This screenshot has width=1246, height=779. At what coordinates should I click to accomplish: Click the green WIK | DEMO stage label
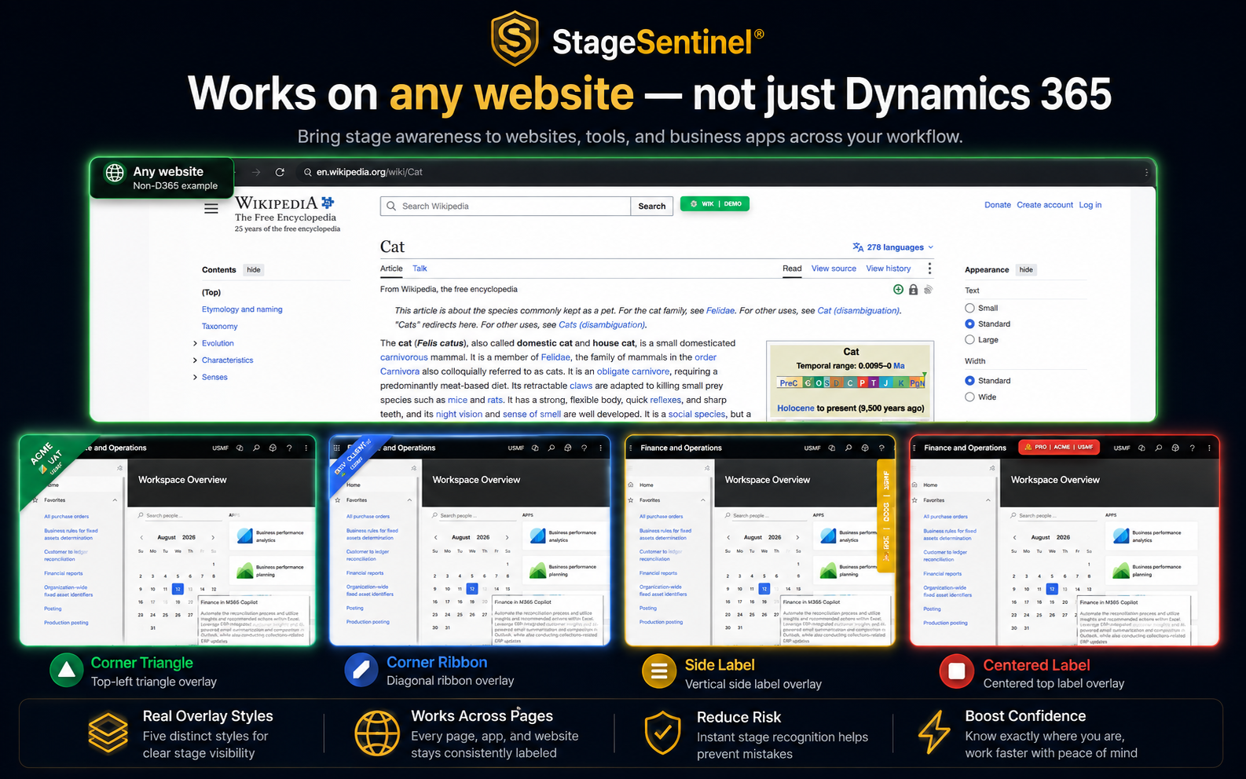point(715,204)
